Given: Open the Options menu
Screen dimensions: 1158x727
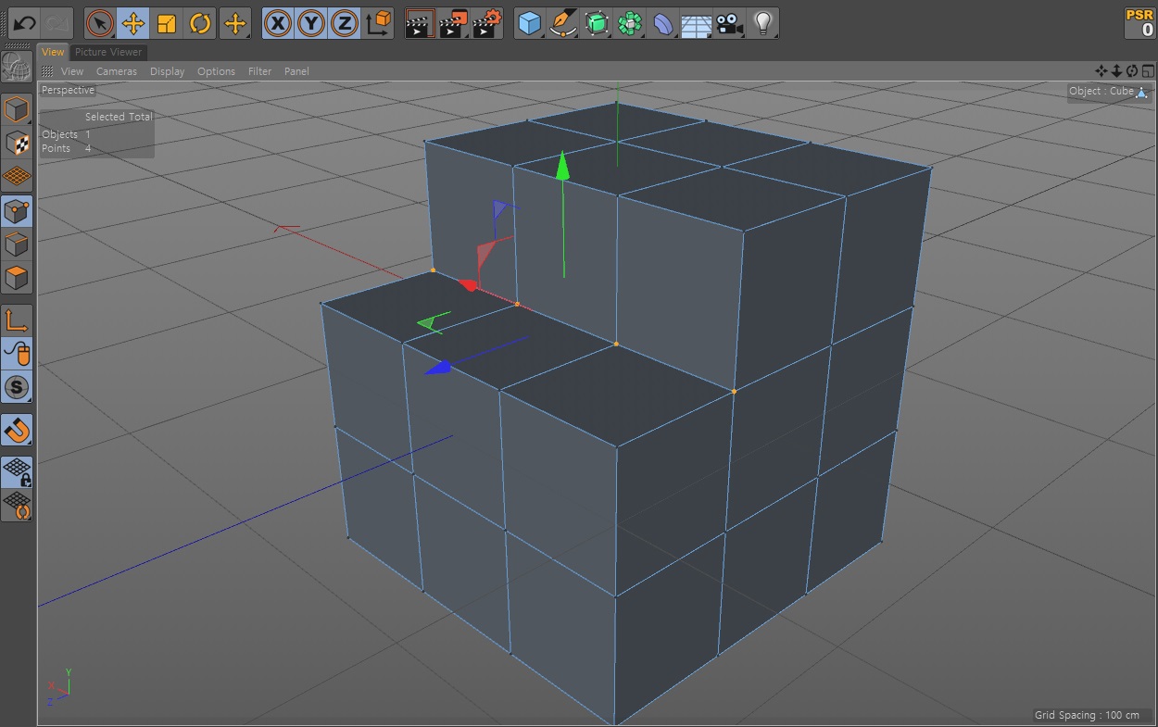Looking at the screenshot, I should pyautogui.click(x=217, y=71).
